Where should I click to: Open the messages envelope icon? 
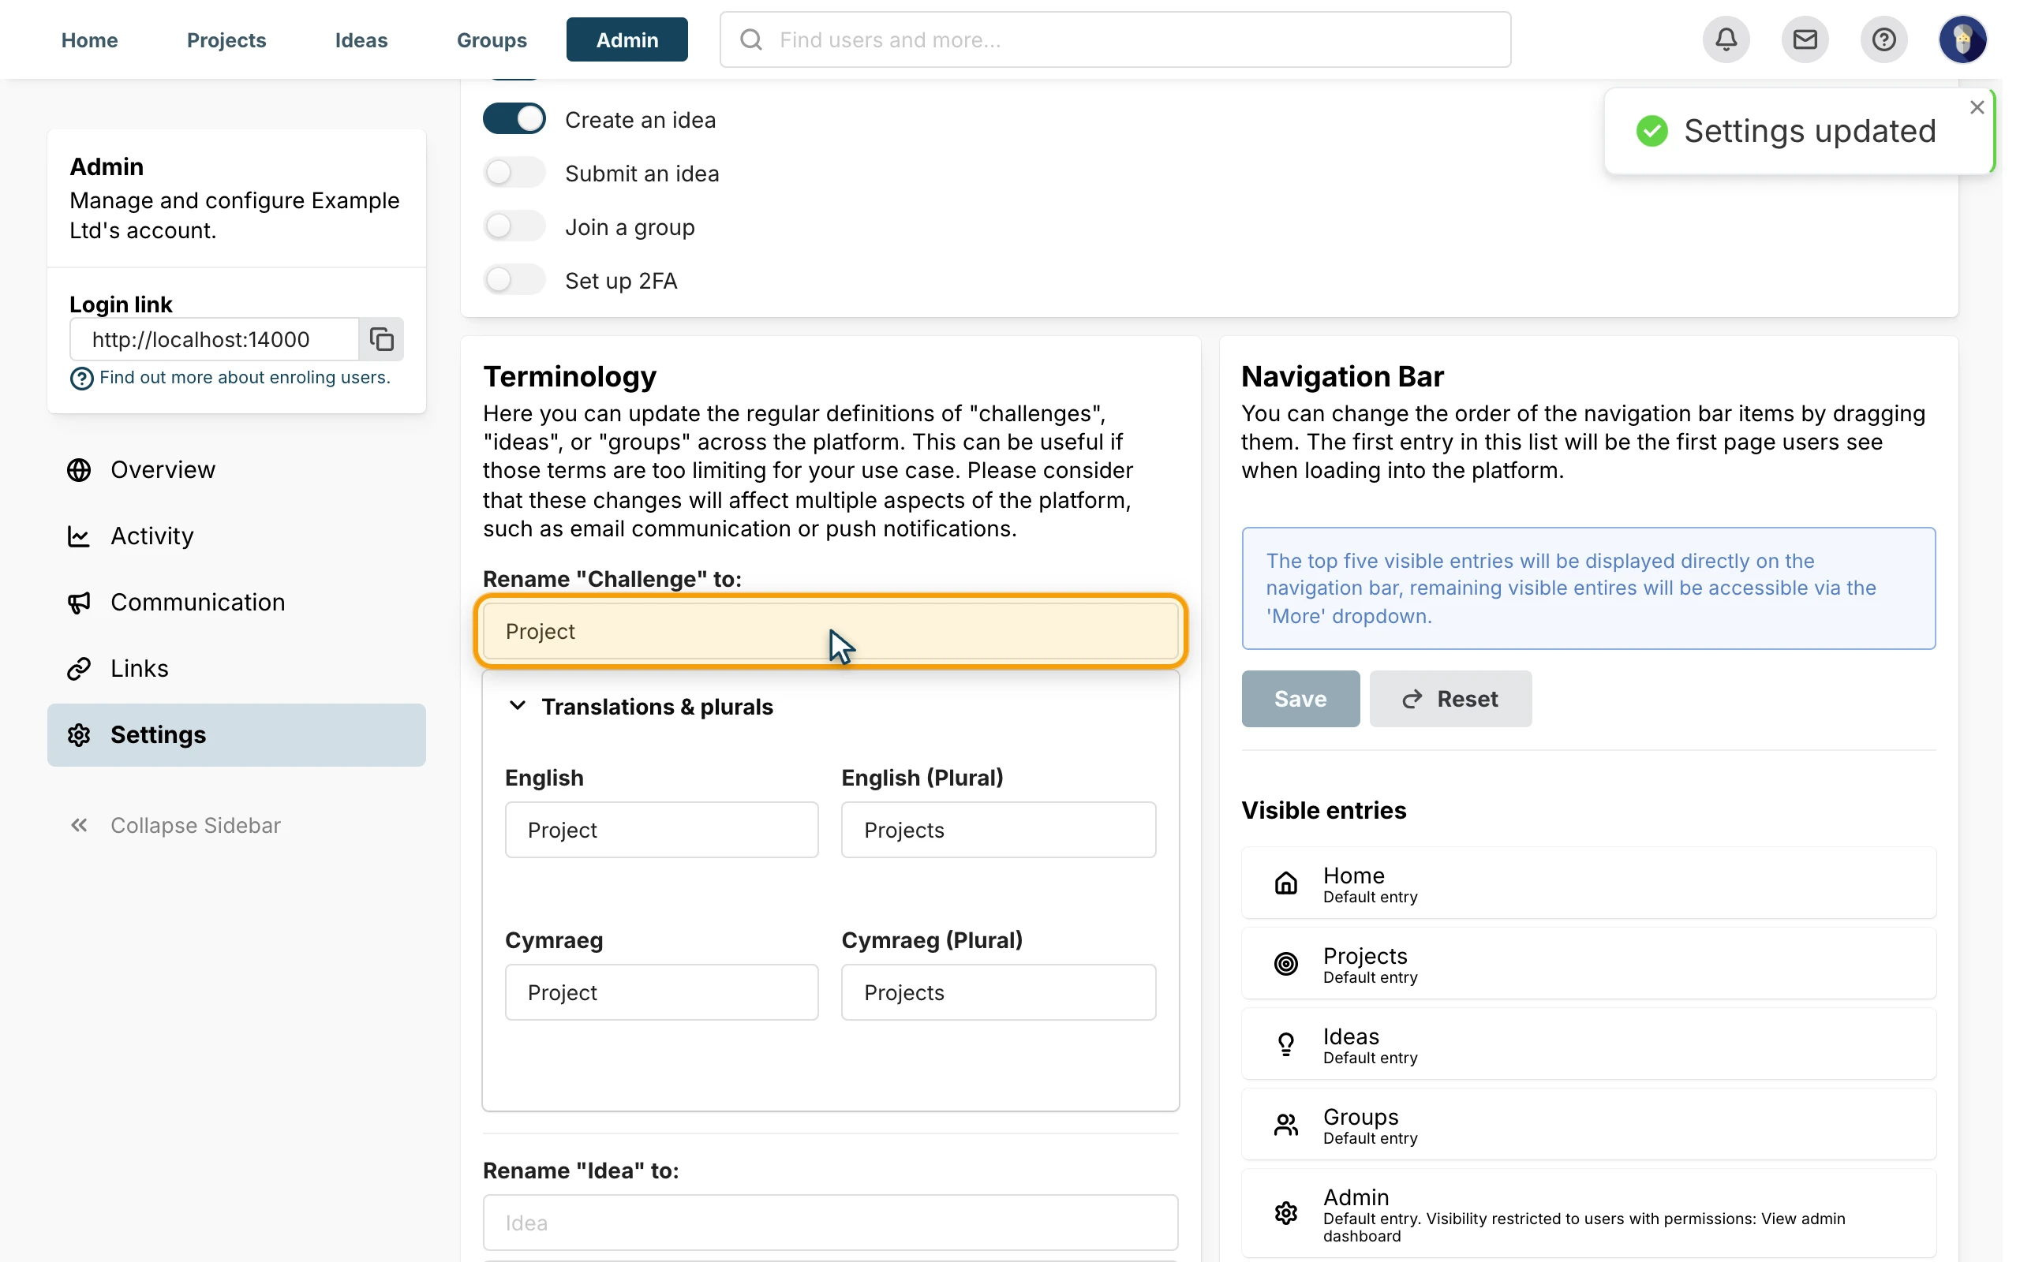pyautogui.click(x=1805, y=39)
